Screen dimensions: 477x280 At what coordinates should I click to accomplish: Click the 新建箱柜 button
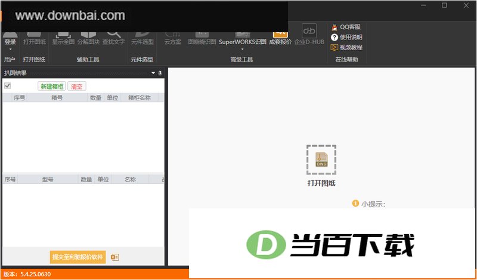click(x=52, y=86)
